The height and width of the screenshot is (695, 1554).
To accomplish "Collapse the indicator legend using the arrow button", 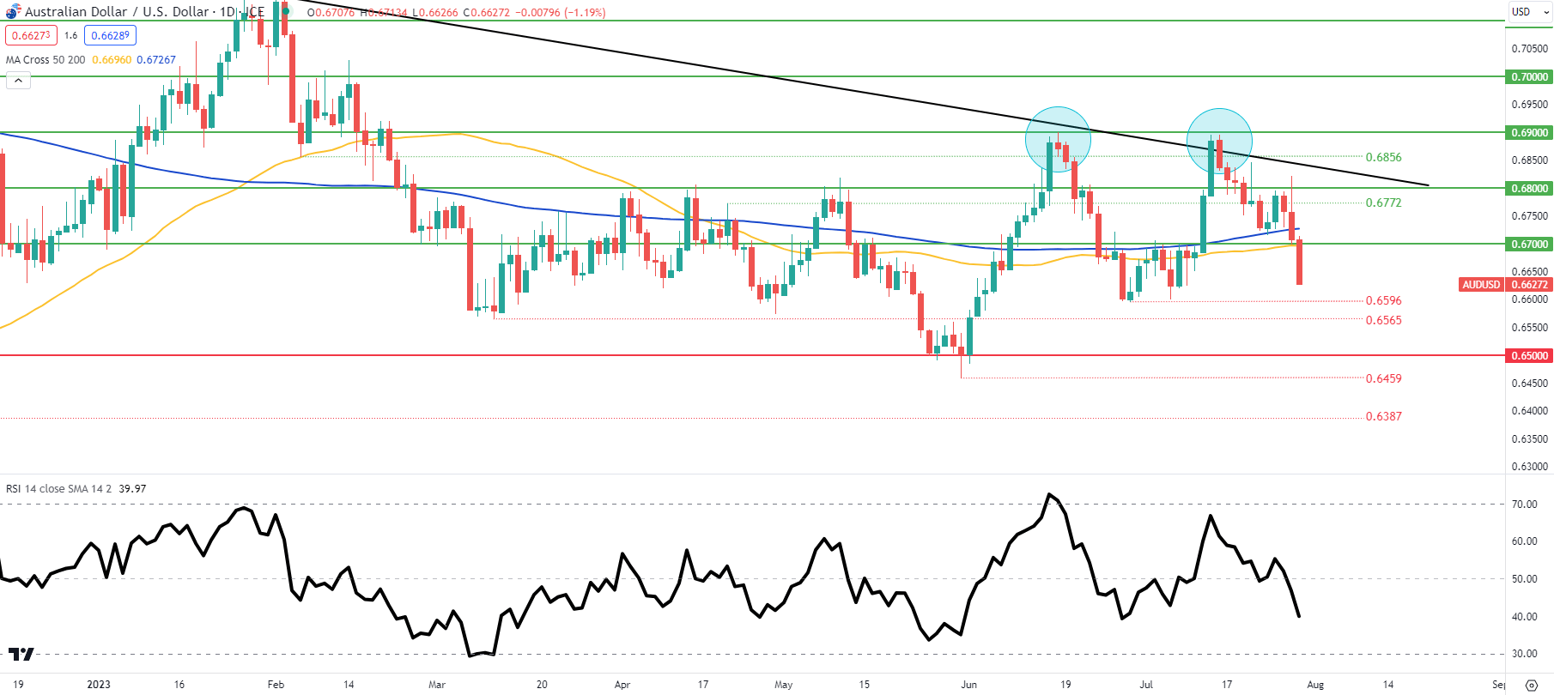I will (x=18, y=81).
